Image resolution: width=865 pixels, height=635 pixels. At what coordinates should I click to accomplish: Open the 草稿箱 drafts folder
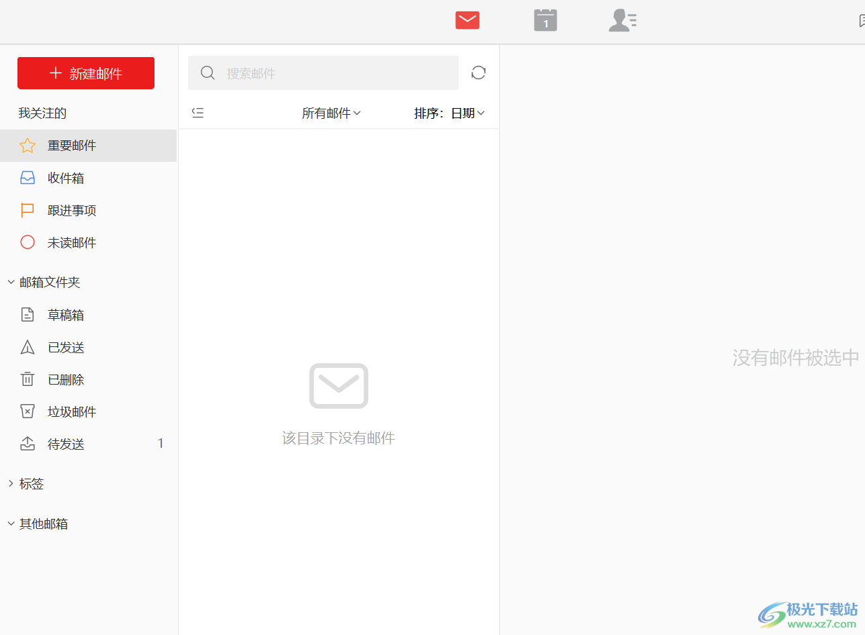pos(88,315)
